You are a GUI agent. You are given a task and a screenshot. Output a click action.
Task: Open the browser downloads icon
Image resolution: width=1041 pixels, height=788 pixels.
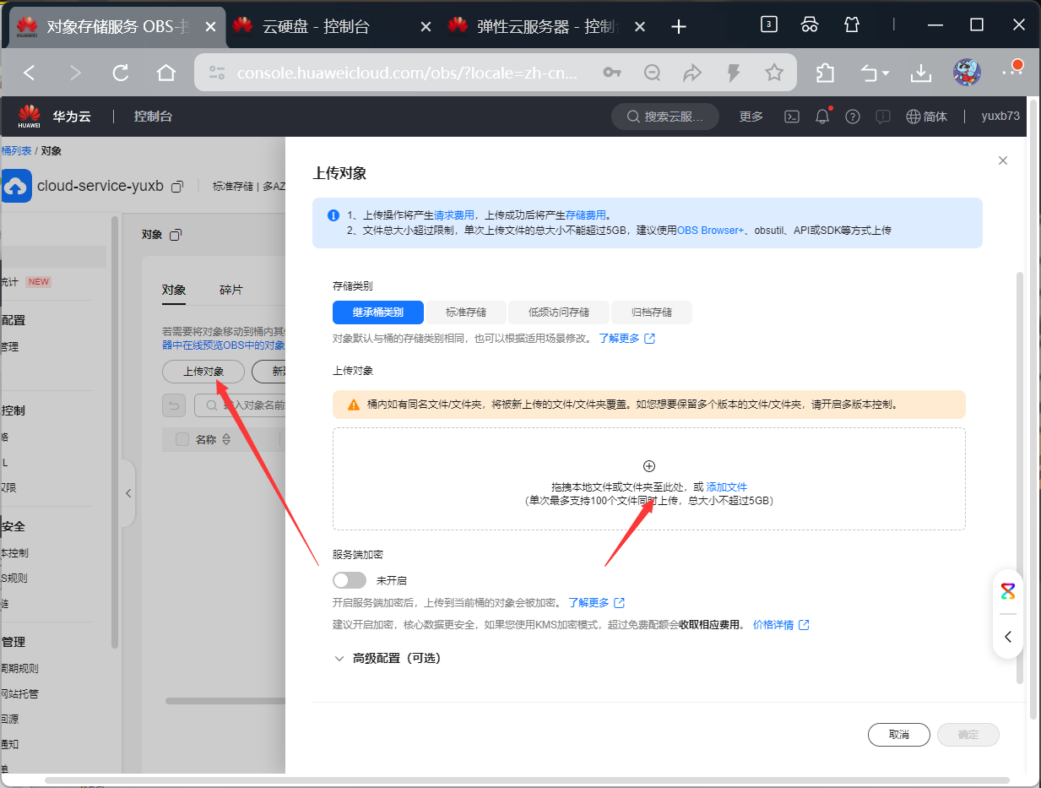tap(920, 73)
